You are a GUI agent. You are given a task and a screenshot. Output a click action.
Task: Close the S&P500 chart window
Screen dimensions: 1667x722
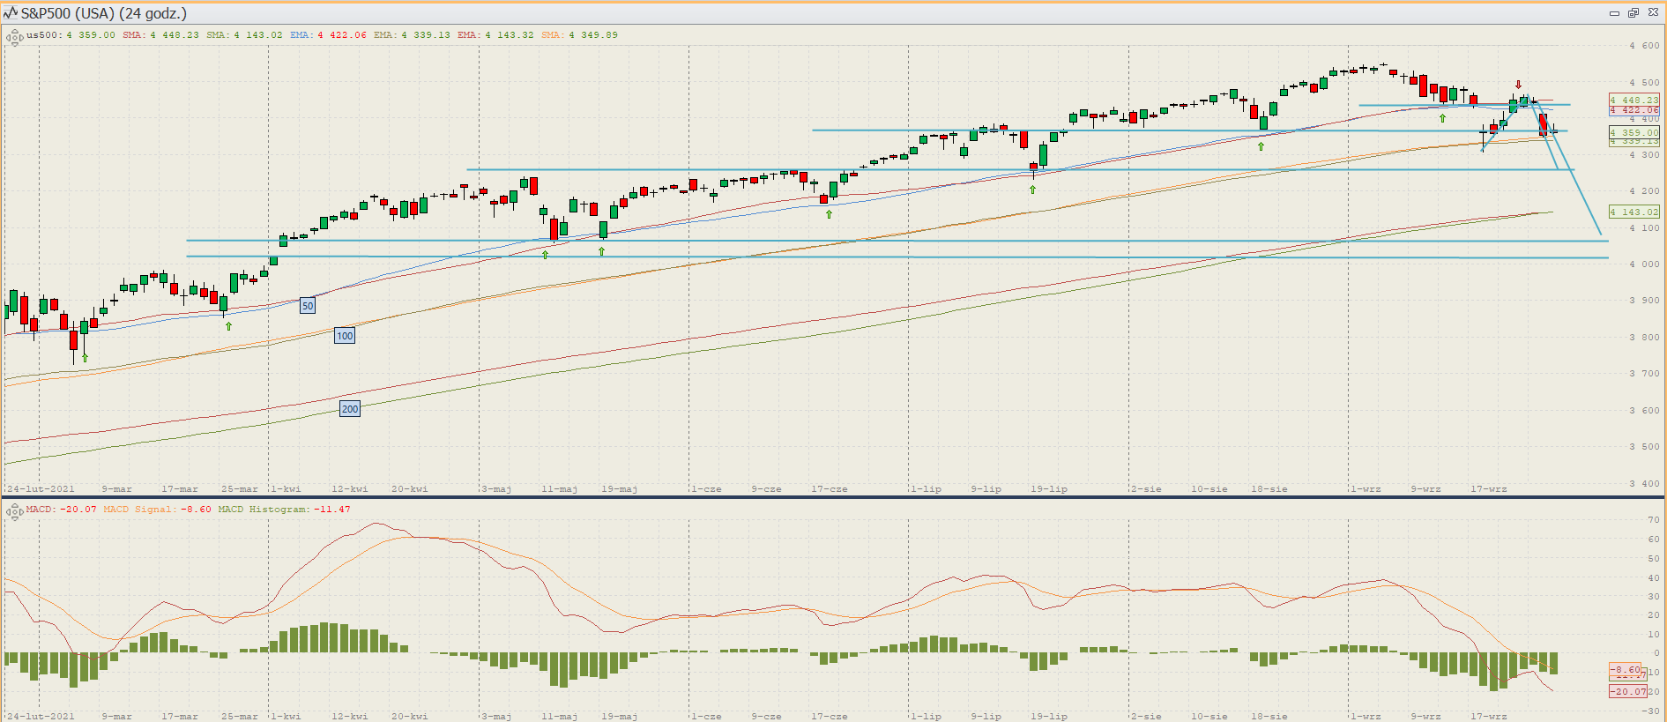click(x=1652, y=13)
